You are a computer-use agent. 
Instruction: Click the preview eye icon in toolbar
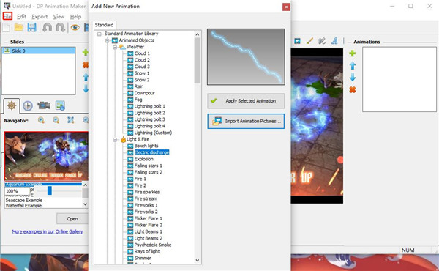coord(75,27)
